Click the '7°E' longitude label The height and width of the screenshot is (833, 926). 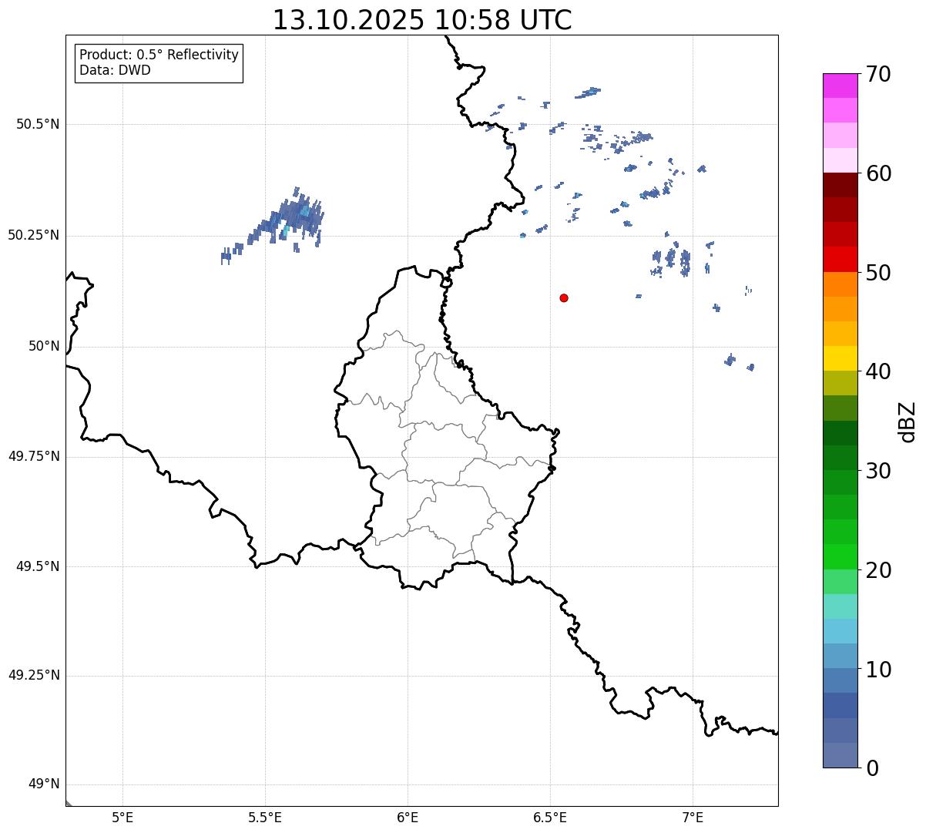click(693, 817)
